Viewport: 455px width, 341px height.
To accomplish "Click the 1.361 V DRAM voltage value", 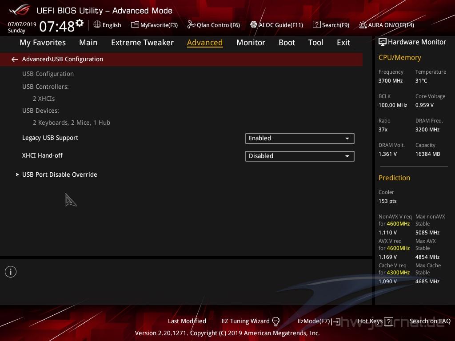I will tap(387, 154).
